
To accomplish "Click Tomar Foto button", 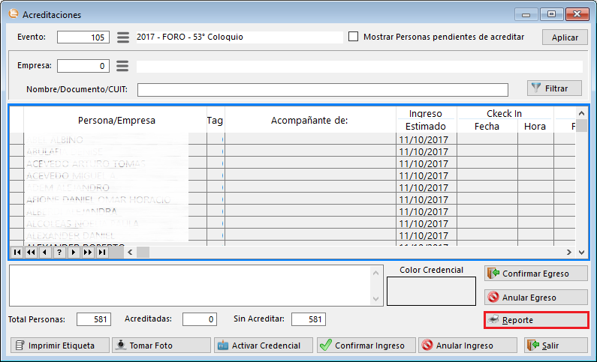I will [161, 346].
